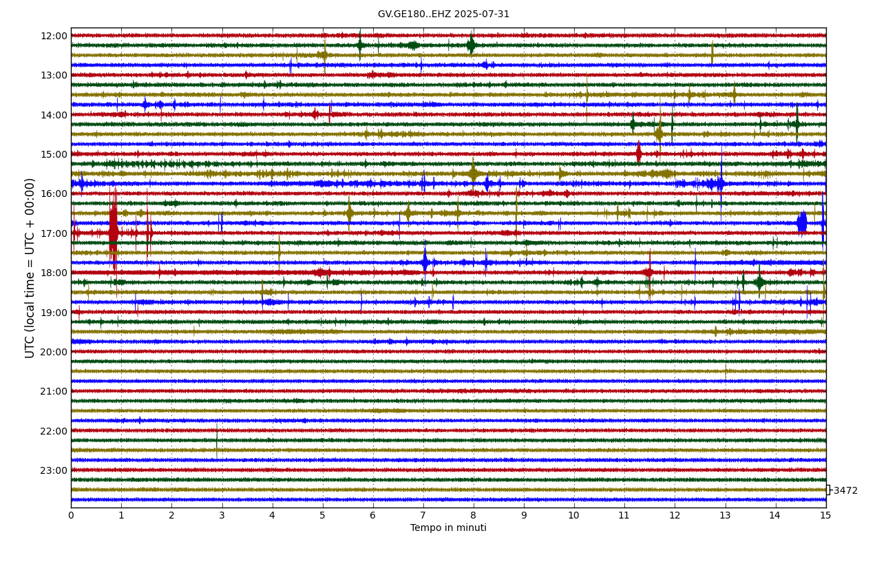Click the x-axis tick label 12

[675, 515]
